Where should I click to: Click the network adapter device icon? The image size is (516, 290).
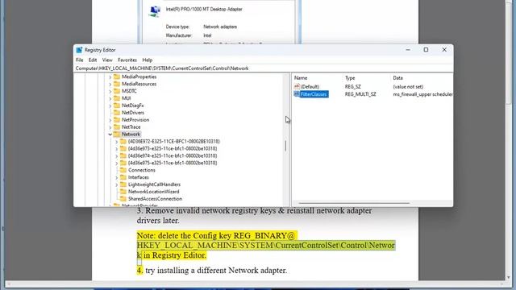tap(155, 11)
